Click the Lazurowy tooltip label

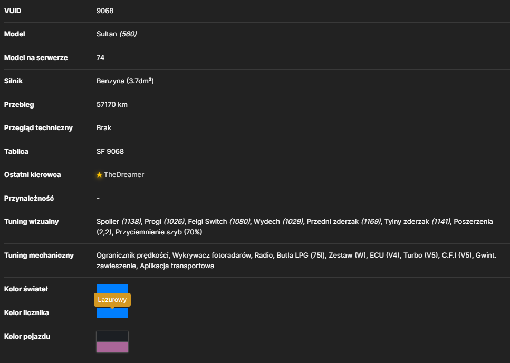pos(112,300)
